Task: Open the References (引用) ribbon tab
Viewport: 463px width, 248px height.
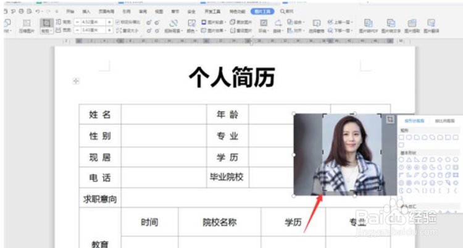Action: 127,12
